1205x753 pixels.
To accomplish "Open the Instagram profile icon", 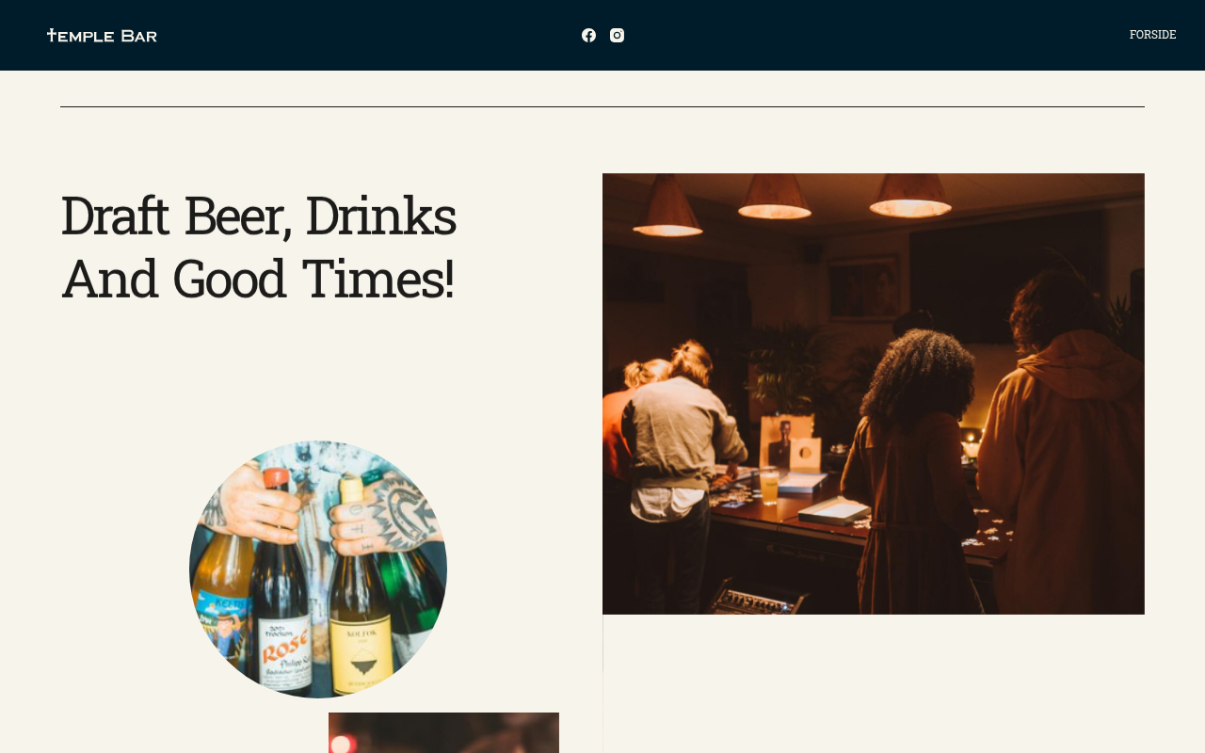I will coord(617,35).
